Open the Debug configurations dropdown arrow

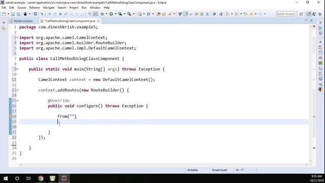pyautogui.click(x=106, y=14)
